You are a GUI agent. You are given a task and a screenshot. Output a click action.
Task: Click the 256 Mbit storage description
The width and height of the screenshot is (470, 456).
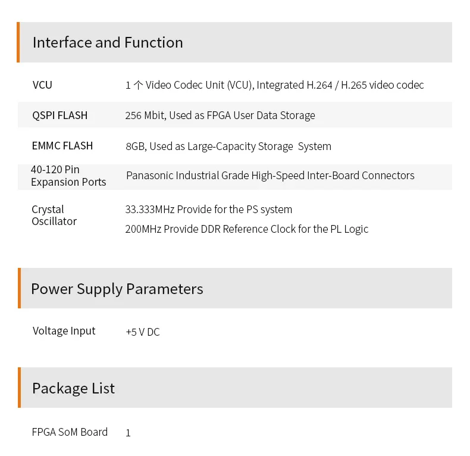pyautogui.click(x=220, y=115)
